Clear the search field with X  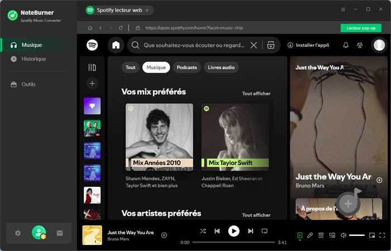[254, 45]
